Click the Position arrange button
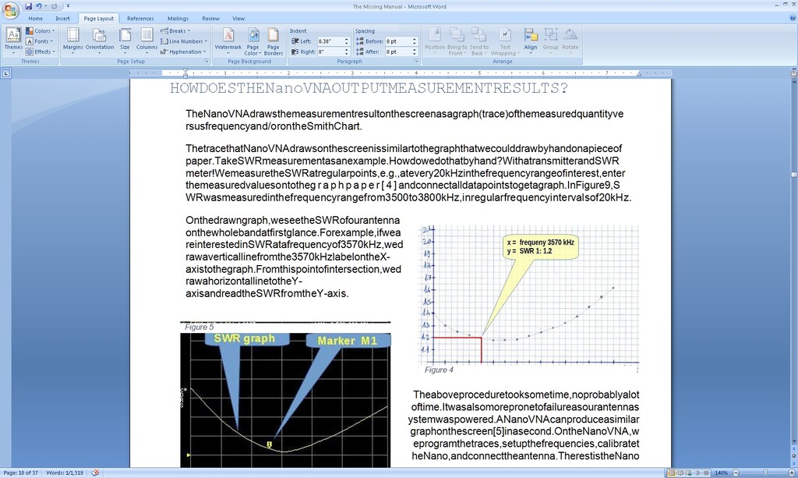798x478 pixels. (x=435, y=41)
